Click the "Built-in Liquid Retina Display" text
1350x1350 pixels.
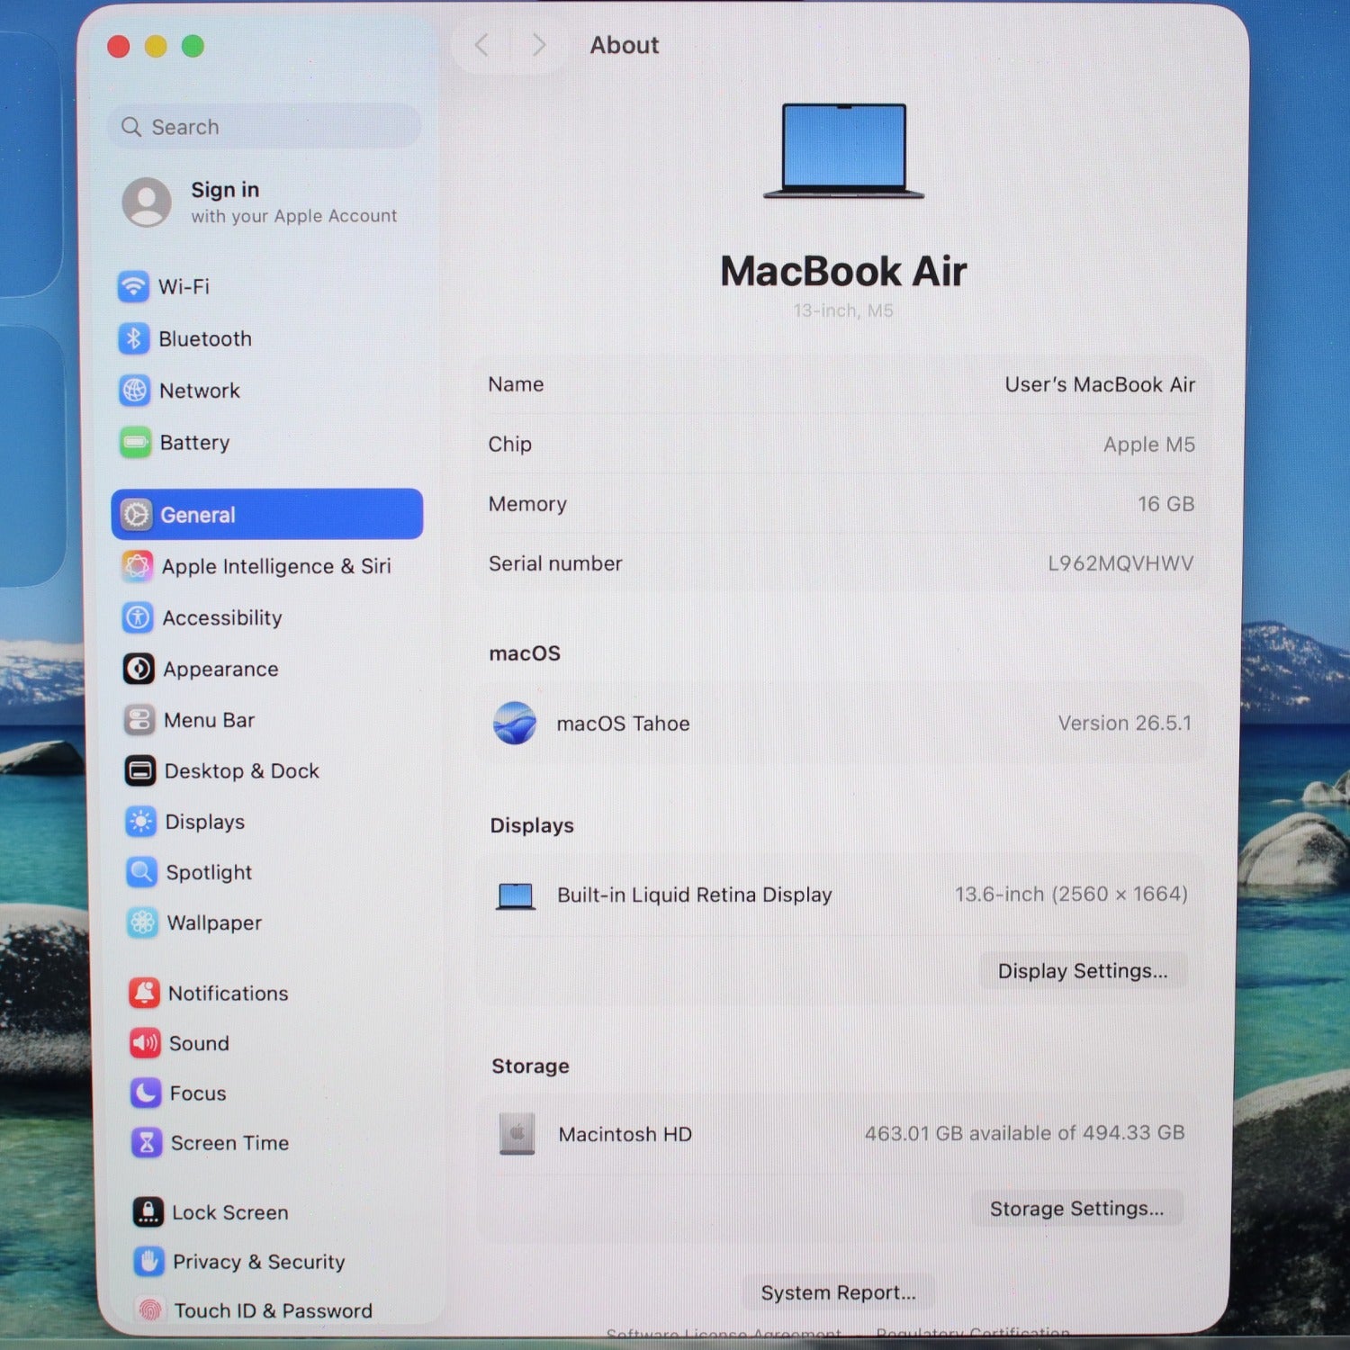tap(695, 895)
